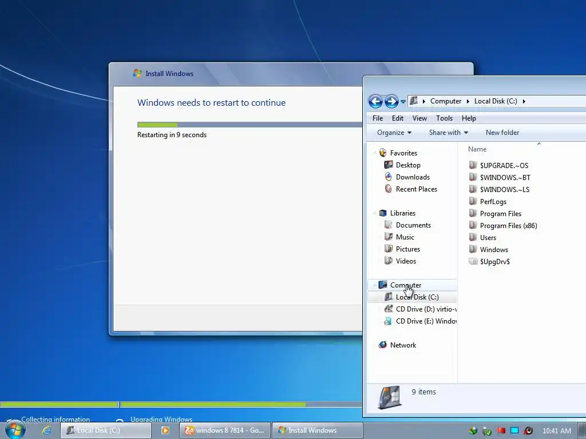This screenshot has width=586, height=439.
Task: Select Local Disk (C:) in the navigation tree
Action: pyautogui.click(x=413, y=297)
